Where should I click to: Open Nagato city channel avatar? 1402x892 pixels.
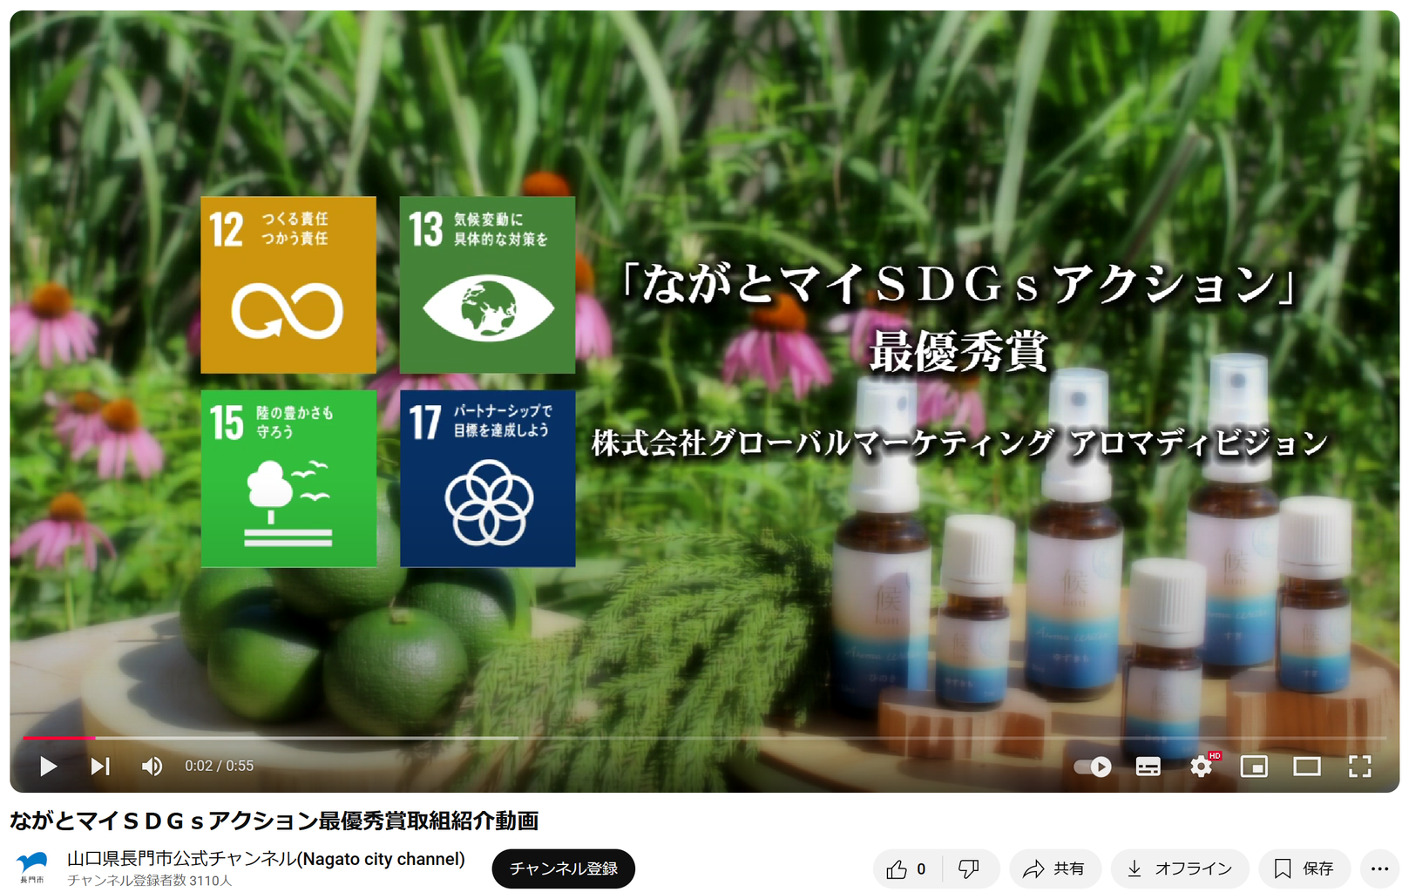[32, 868]
